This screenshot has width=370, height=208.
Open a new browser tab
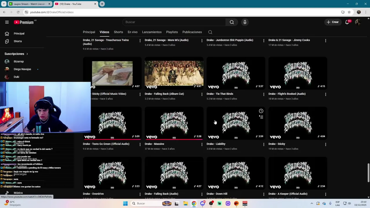pos(102,4)
